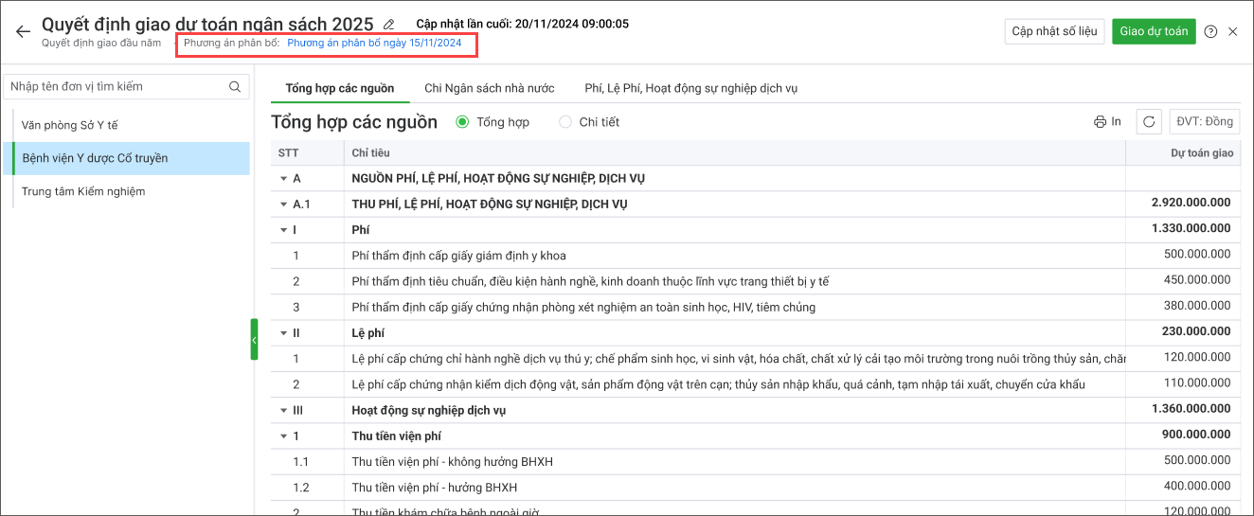The height and width of the screenshot is (516, 1254).
Task: Select Trung tâm Kiểm nghiệm unit
Action: pyautogui.click(x=83, y=191)
